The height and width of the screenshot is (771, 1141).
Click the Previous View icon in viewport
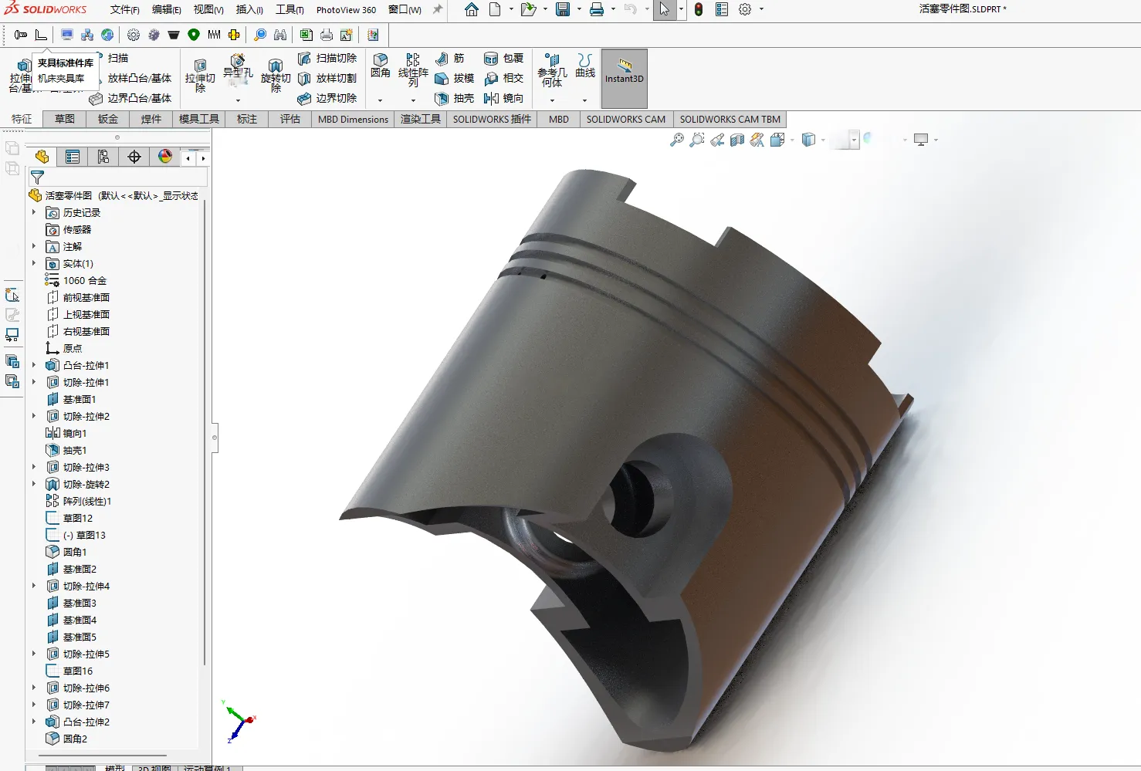coord(717,140)
